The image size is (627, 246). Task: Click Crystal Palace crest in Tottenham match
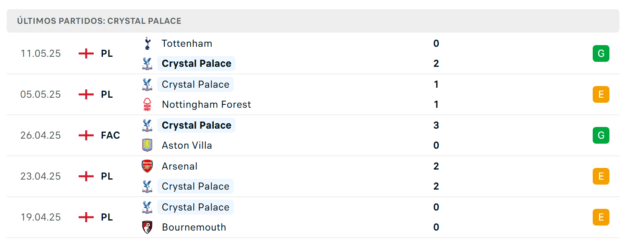pyautogui.click(x=147, y=63)
